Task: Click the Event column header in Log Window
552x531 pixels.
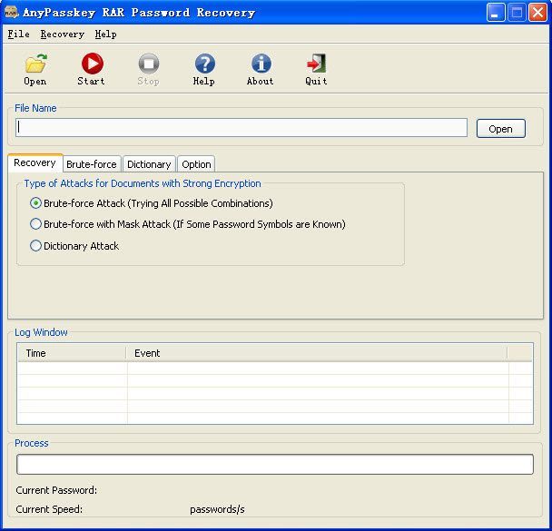Action: pyautogui.click(x=317, y=353)
